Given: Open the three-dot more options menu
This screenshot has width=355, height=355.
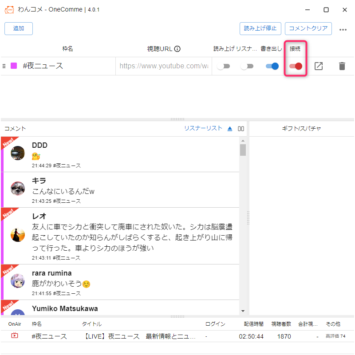Looking at the screenshot, I should tap(343, 29).
